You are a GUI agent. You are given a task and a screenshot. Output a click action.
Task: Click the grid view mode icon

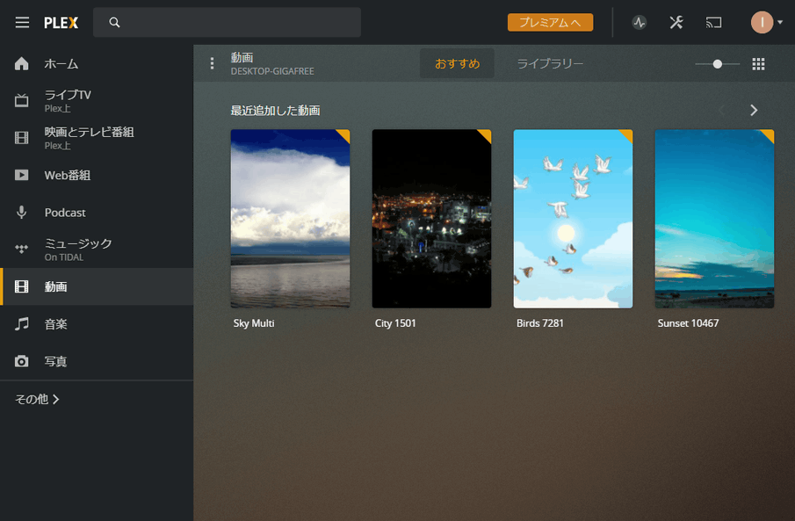point(758,64)
